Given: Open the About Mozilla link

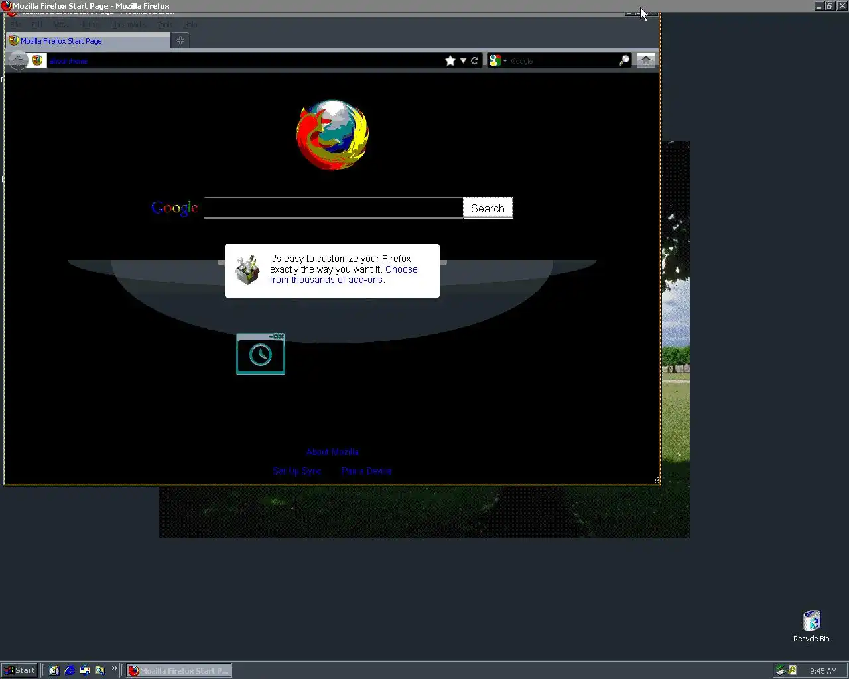Looking at the screenshot, I should [x=332, y=452].
